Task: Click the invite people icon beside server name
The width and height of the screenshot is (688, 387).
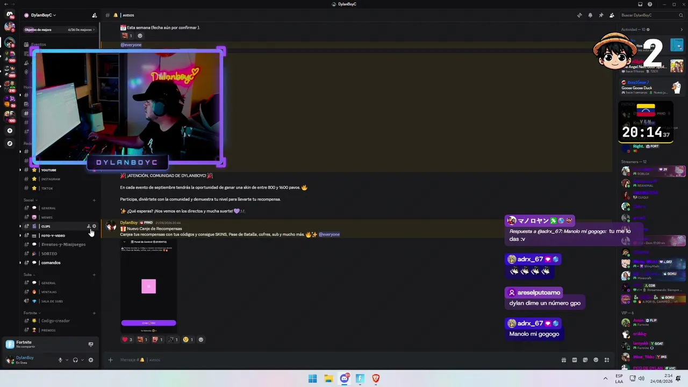Action: (95, 15)
